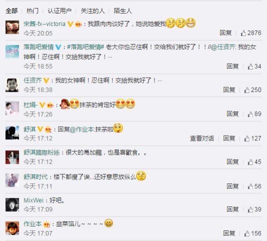Open 作业本's profile picture
Screen dimensions: 267x241
coord(12,228)
